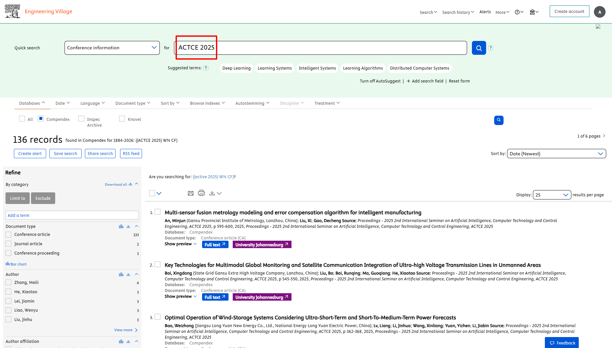Click the Bar chart link under Document type
This screenshot has width=612, height=348.
[x=16, y=264]
